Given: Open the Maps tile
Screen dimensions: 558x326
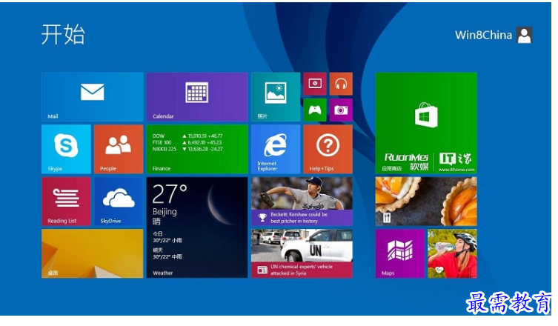Looking at the screenshot, I should 400,253.
